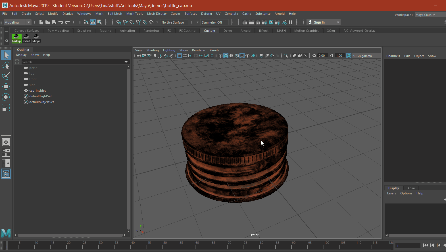
Task: Save the scene with floppy icon
Action: click(54, 22)
